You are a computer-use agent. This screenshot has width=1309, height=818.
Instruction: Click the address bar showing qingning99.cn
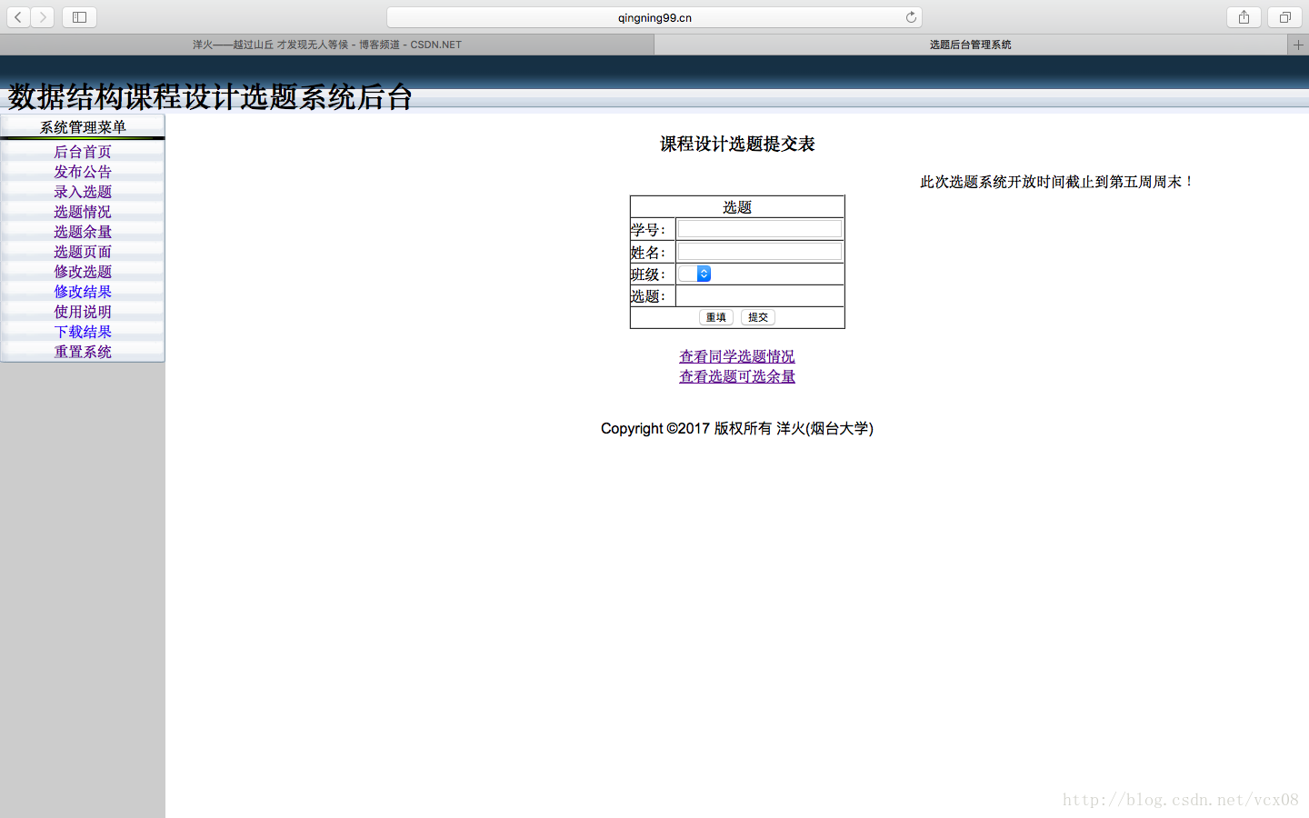tap(653, 16)
